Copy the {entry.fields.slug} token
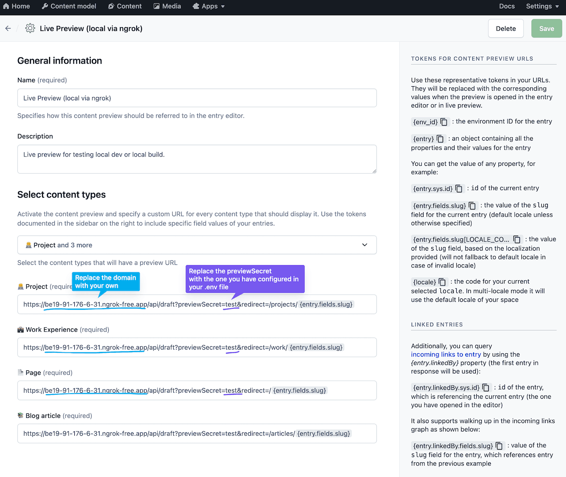The image size is (566, 477). tap(472, 206)
